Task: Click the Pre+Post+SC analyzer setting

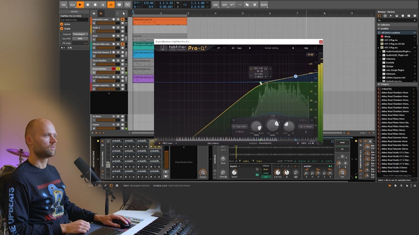Action: [265, 143]
